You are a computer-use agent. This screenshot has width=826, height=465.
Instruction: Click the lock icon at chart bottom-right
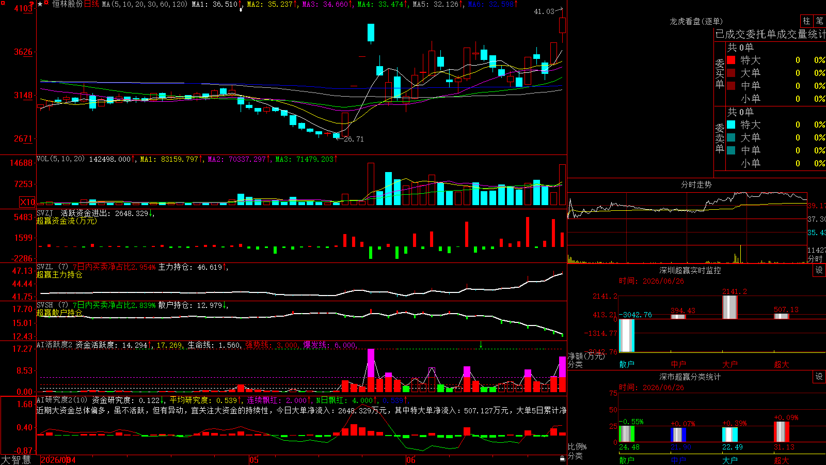(562, 459)
